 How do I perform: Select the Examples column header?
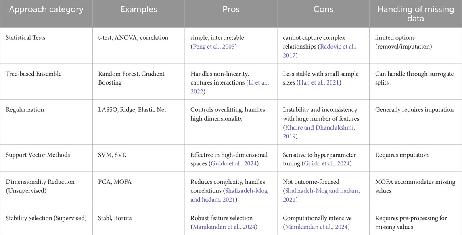(x=138, y=10)
